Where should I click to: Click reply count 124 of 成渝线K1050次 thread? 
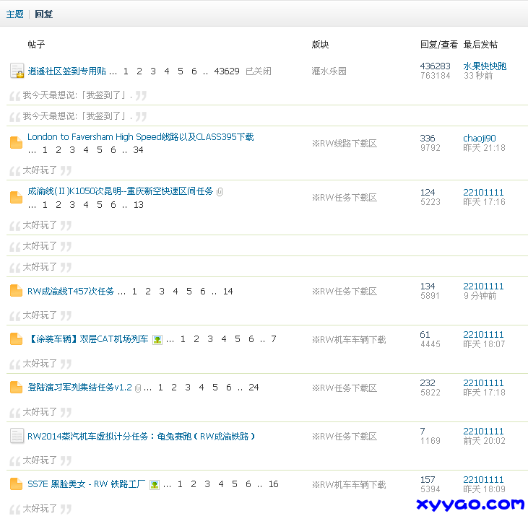click(428, 193)
